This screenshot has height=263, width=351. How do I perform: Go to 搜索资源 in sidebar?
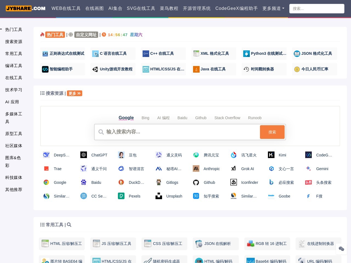tap(14, 42)
